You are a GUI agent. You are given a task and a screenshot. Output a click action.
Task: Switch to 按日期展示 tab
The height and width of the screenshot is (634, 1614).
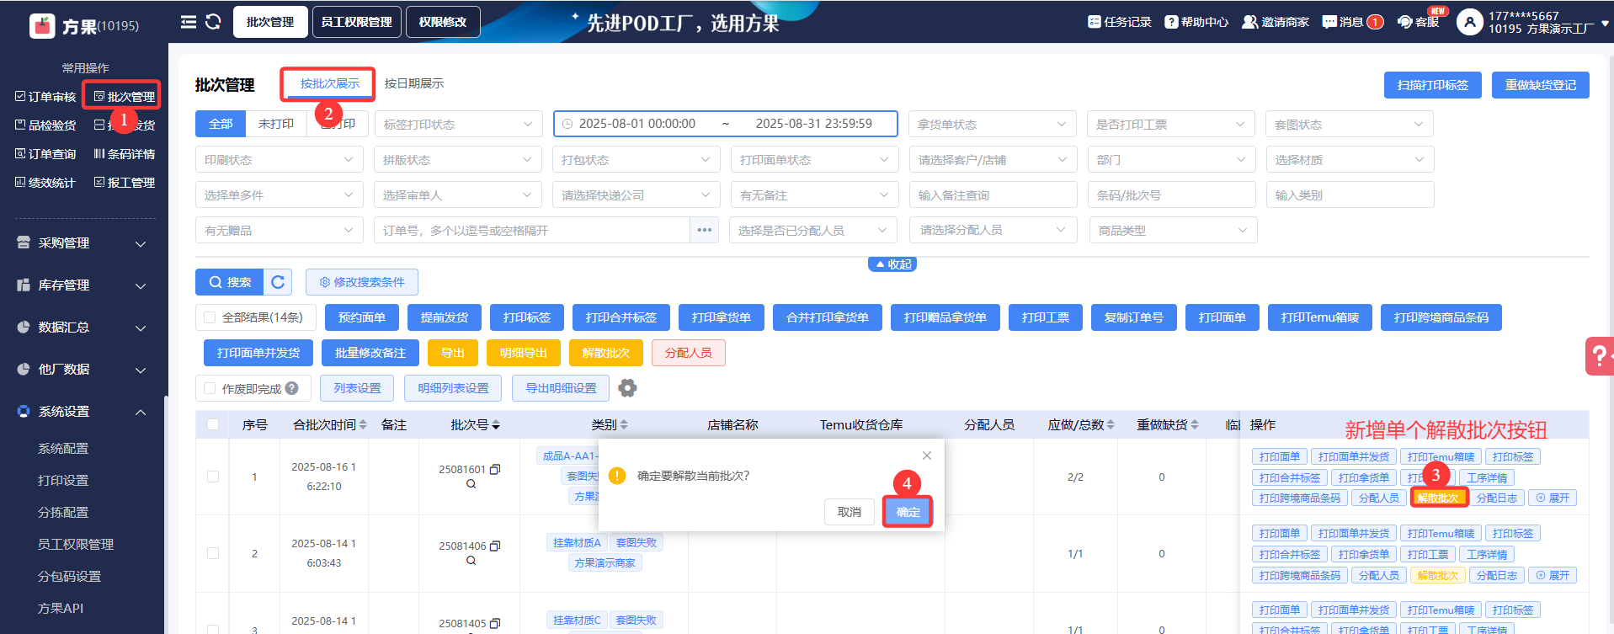click(413, 83)
